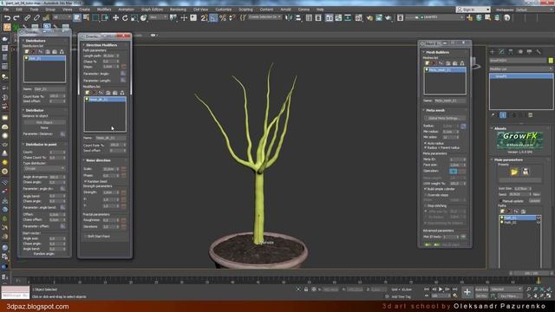The width and height of the screenshot is (555, 312).
Task: Toggle the Angle Snap icon
Action: (213, 17)
